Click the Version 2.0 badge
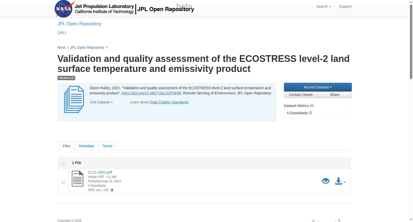413x222 pixels. coord(66,78)
